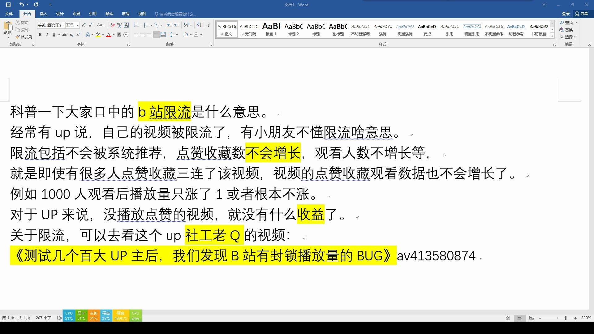Apply yellow text highlight color

(x=98, y=35)
